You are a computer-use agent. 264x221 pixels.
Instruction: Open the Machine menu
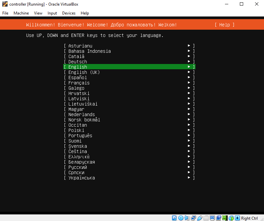click(21, 13)
